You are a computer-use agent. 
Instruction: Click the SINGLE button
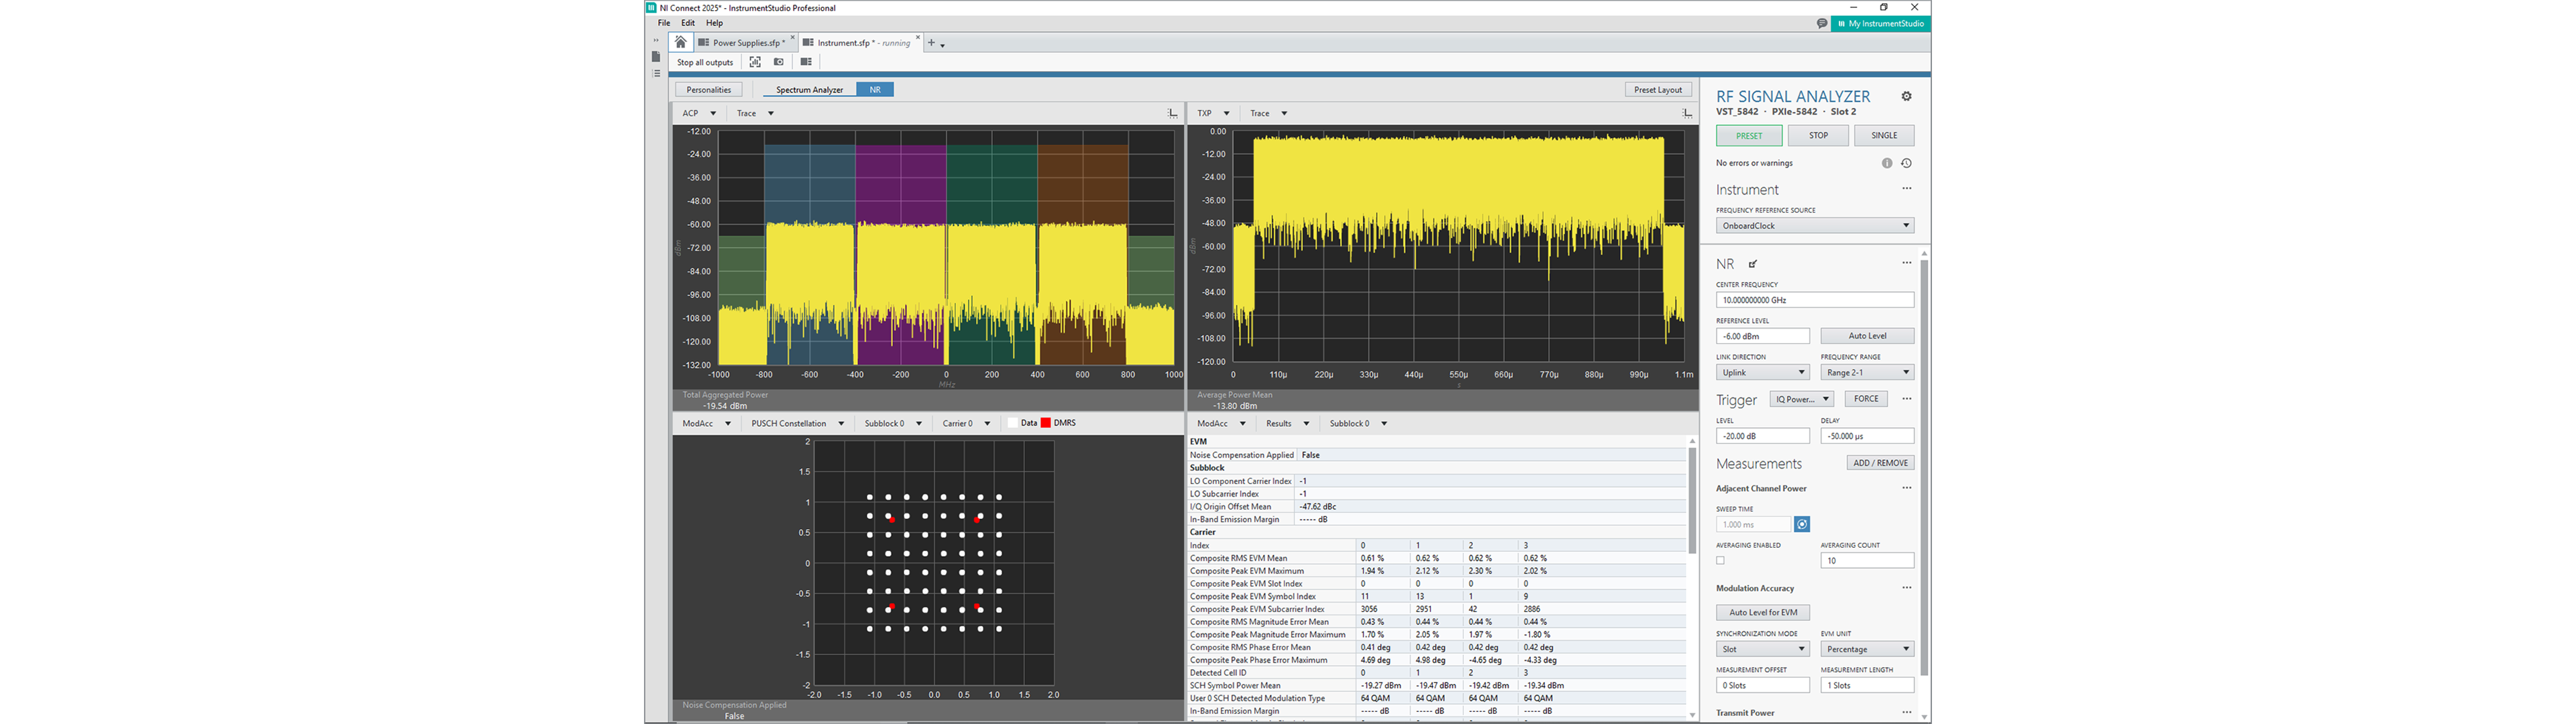pyautogui.click(x=1884, y=135)
